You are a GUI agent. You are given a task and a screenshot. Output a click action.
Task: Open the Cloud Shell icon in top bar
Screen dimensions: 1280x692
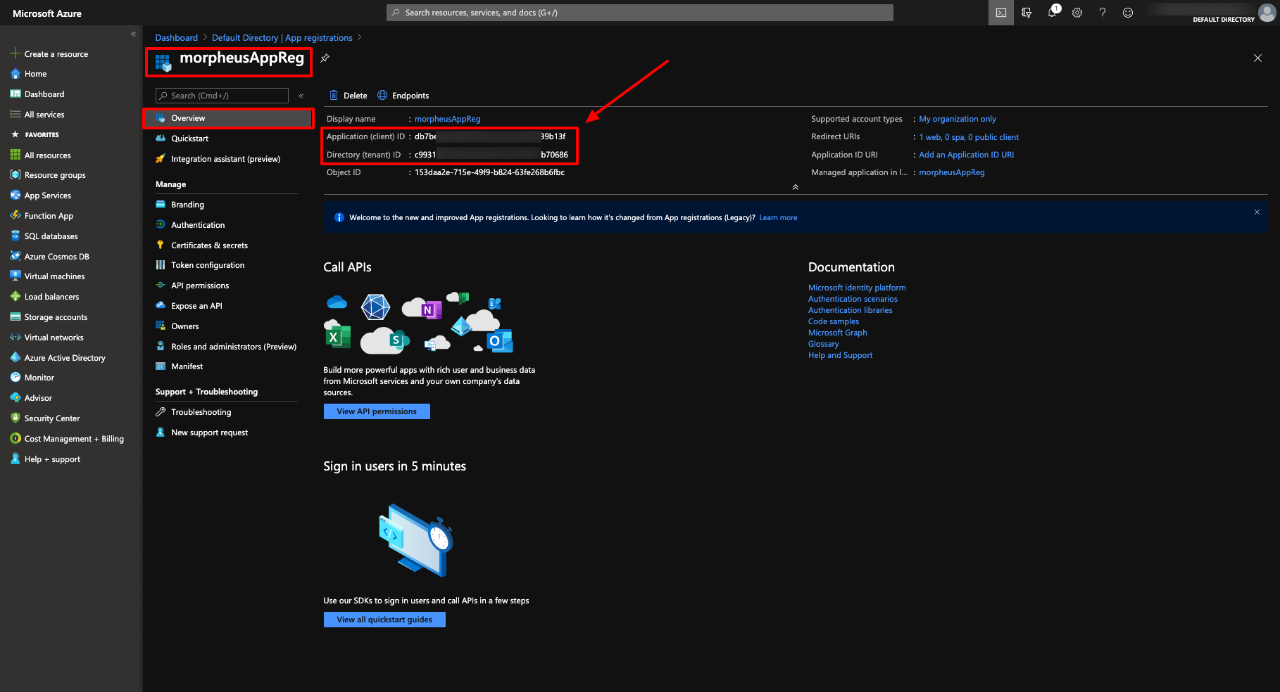tap(1000, 12)
